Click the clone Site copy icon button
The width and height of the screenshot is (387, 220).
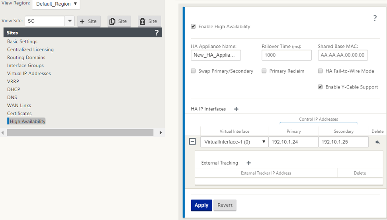(119, 21)
